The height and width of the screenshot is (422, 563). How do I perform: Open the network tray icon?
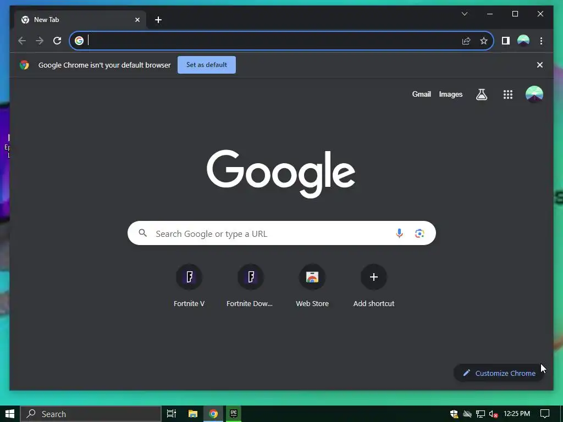pos(481,414)
